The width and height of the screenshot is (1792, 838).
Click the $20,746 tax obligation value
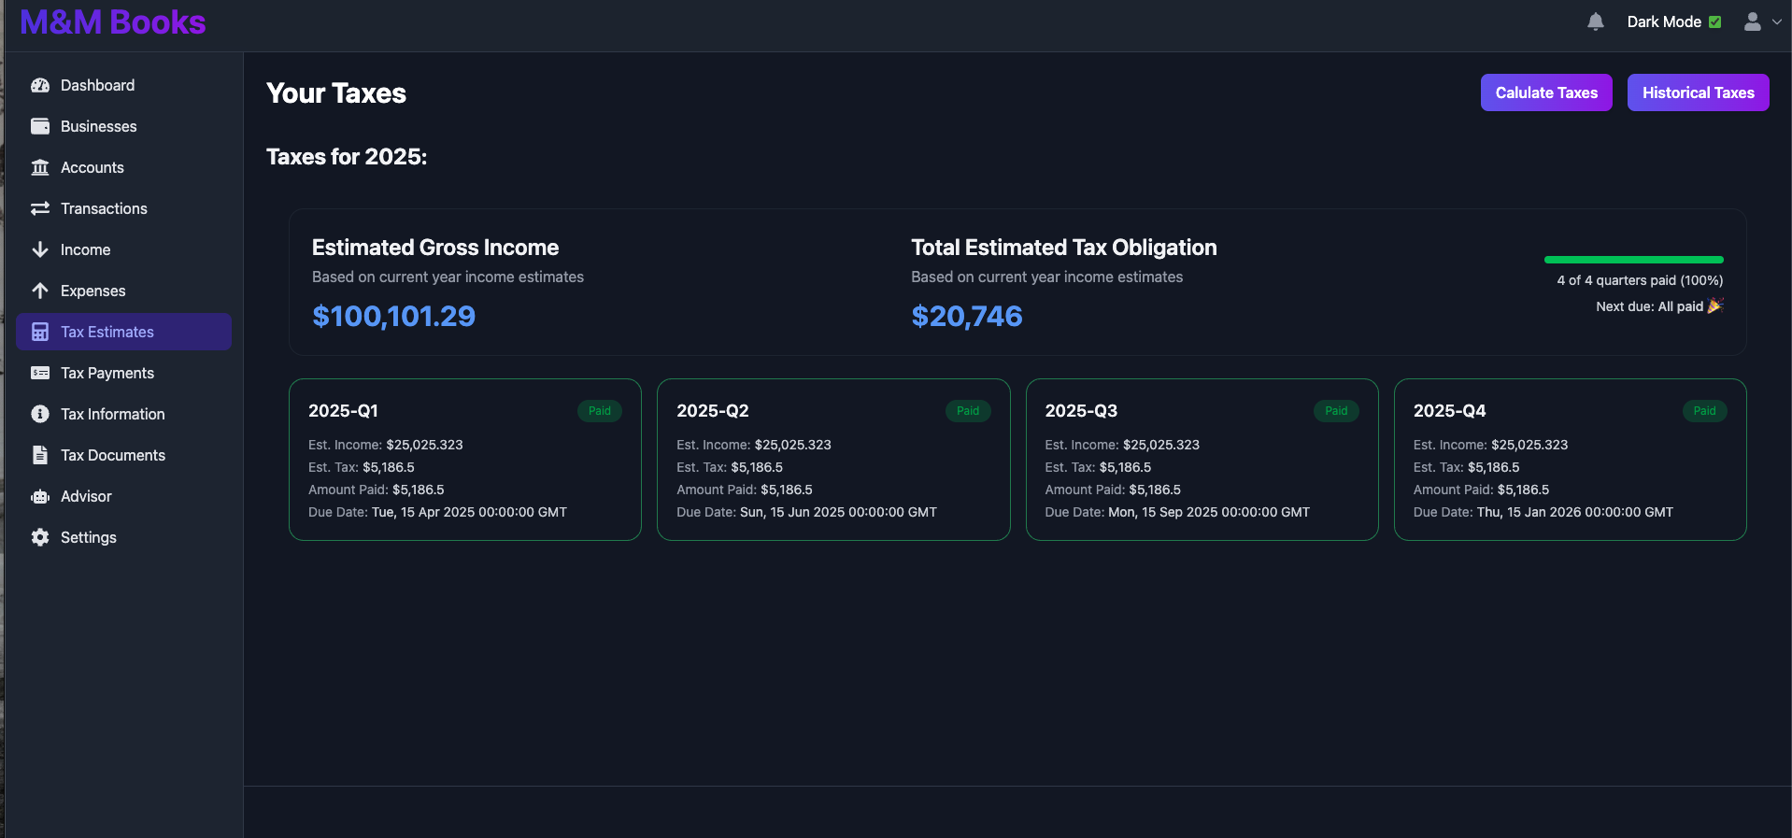click(967, 317)
